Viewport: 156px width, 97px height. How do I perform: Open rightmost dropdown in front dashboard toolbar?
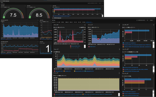click(152, 20)
